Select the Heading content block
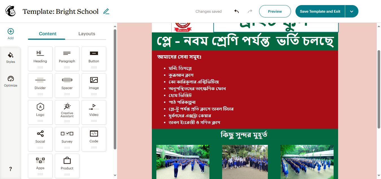This screenshot has width=381, height=179. (40, 59)
